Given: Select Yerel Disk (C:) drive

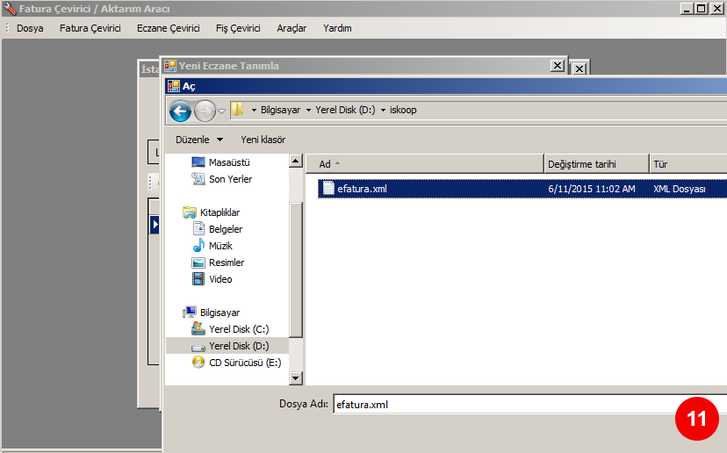Looking at the screenshot, I should pyautogui.click(x=239, y=329).
